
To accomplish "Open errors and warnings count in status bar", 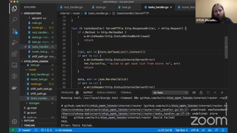I will point(46,130).
